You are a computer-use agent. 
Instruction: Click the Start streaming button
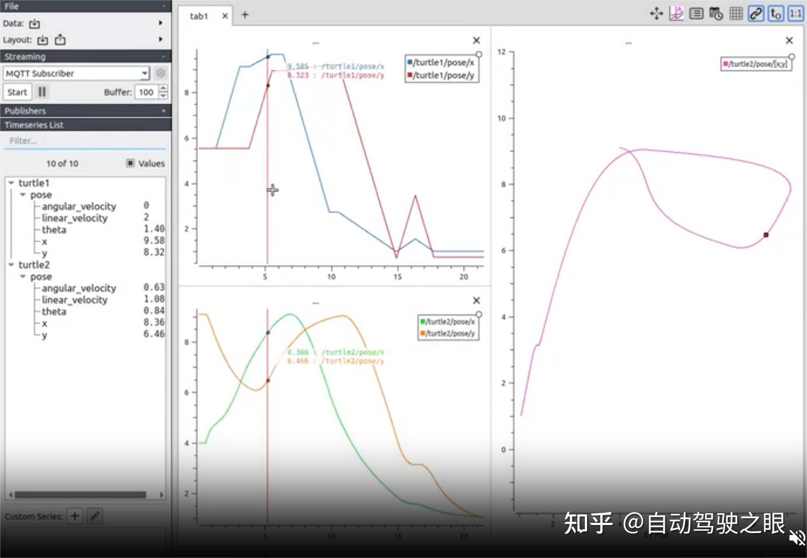click(17, 92)
